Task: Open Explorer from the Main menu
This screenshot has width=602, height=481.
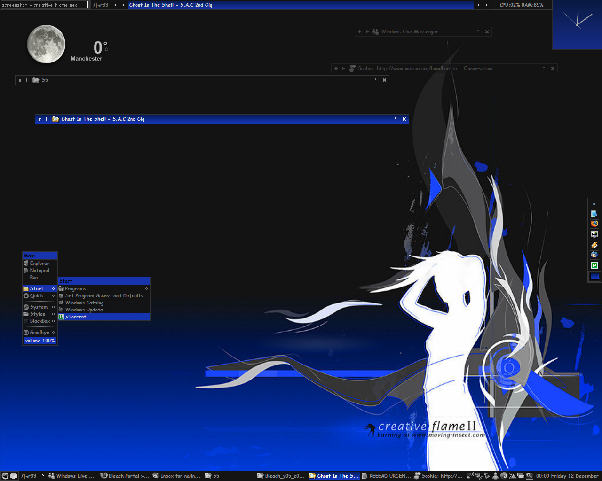Action: tap(40, 263)
